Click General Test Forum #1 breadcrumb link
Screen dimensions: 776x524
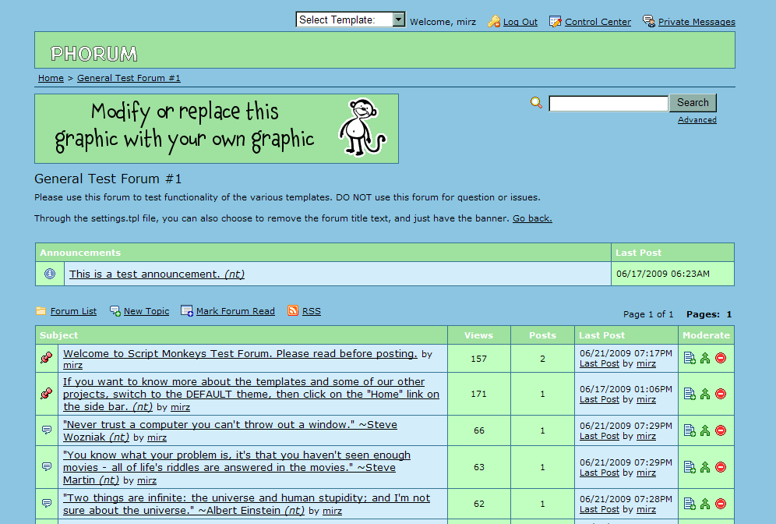[129, 78]
